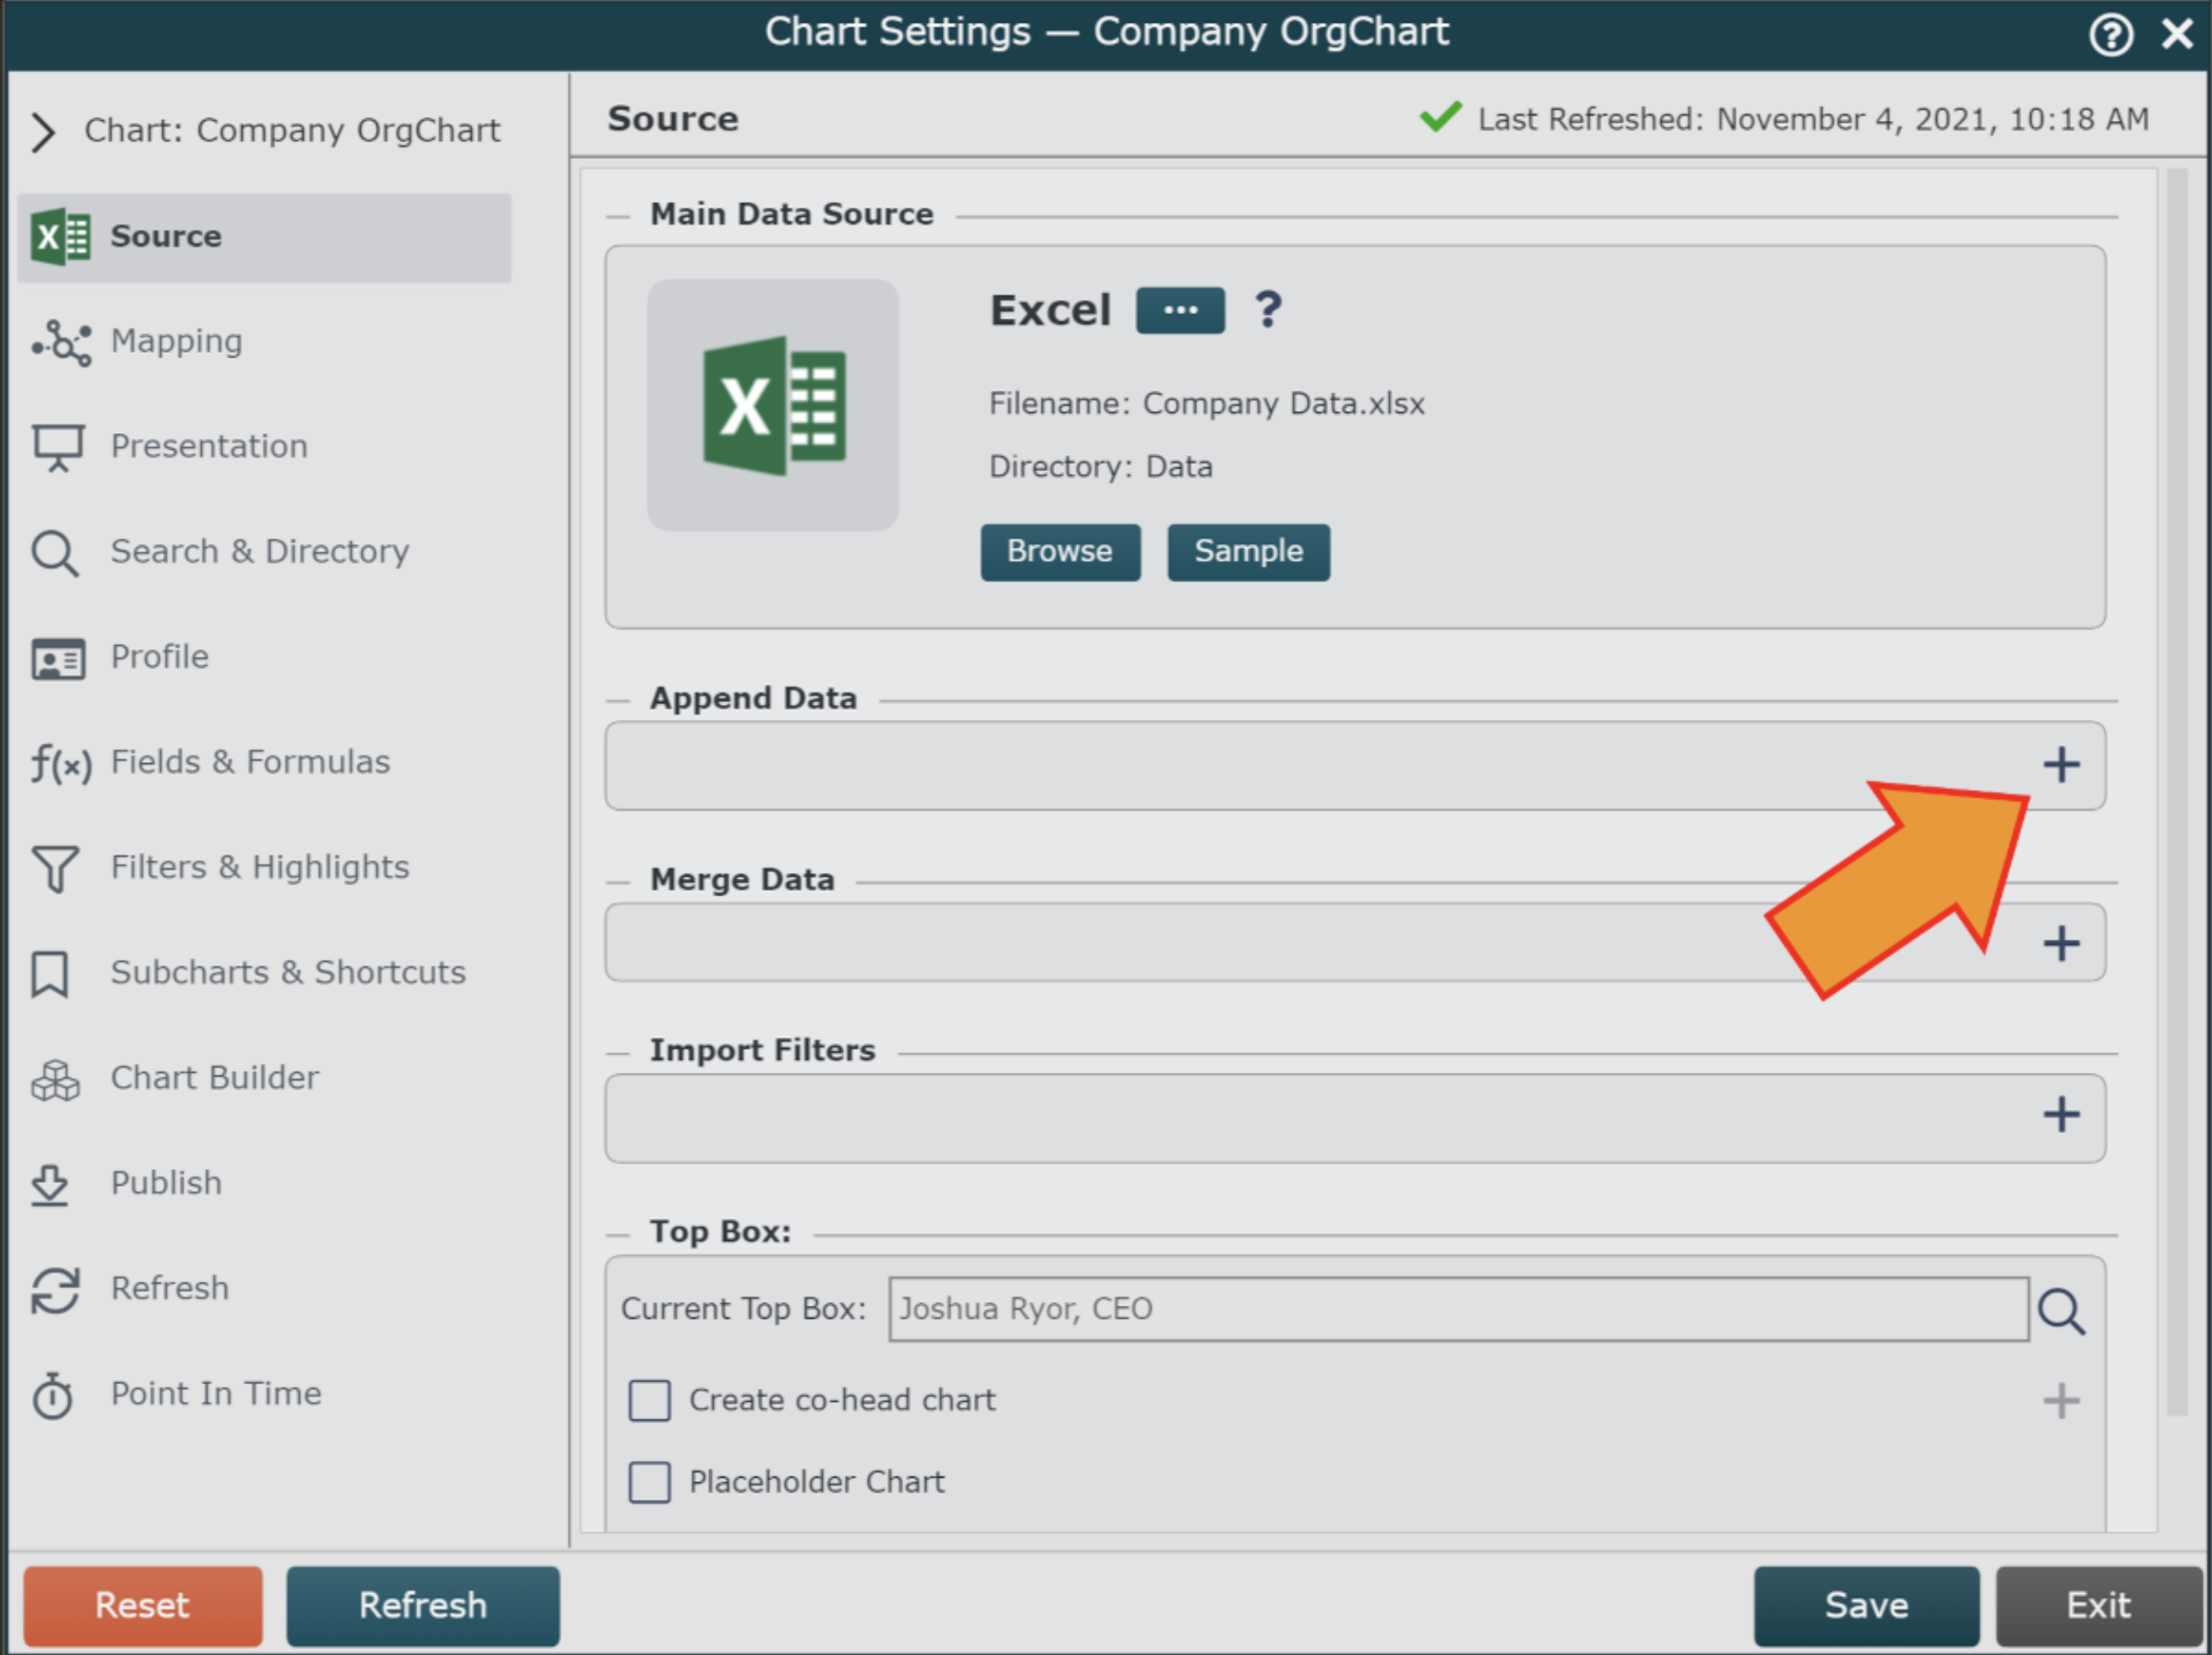2212x1655 pixels.
Task: Add an Append Data source
Action: (2061, 765)
